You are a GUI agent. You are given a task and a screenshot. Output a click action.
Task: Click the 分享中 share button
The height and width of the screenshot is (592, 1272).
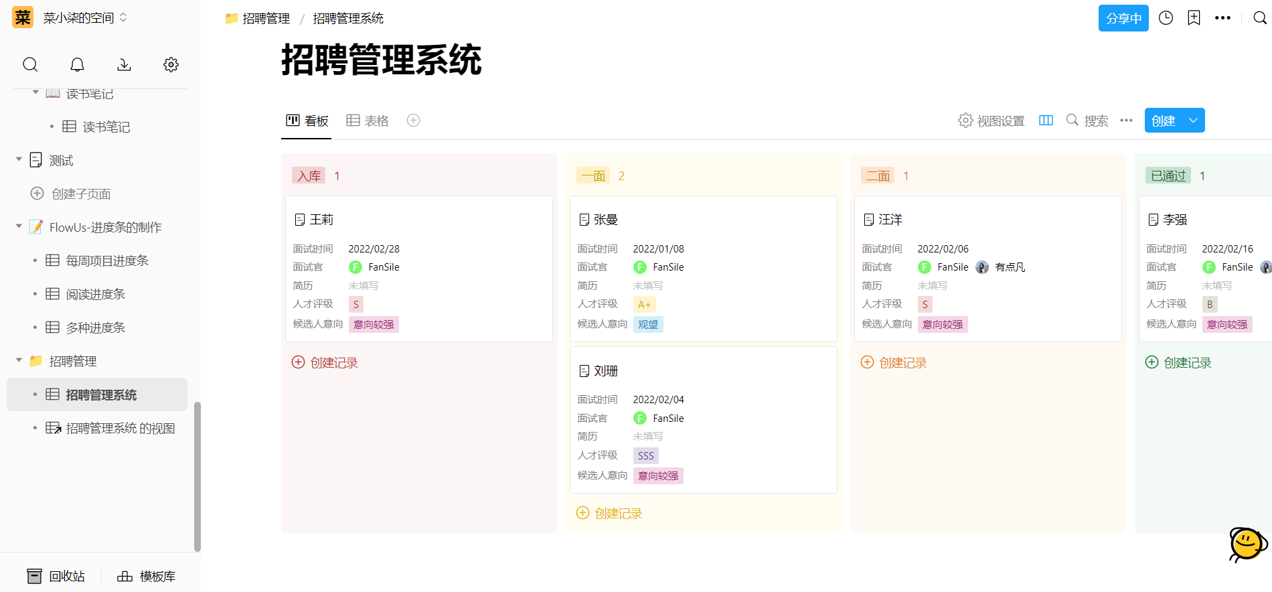click(x=1123, y=18)
